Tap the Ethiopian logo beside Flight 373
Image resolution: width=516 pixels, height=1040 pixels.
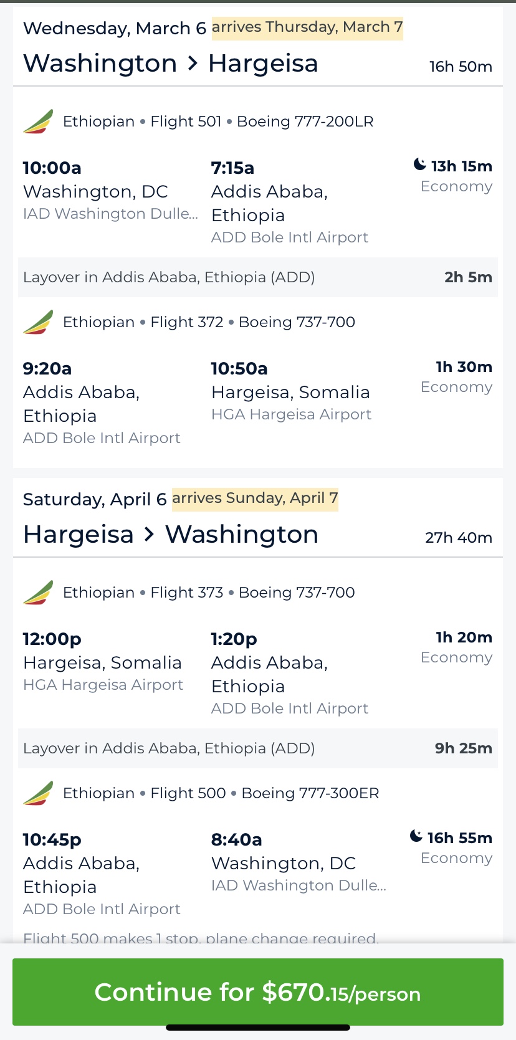38,593
